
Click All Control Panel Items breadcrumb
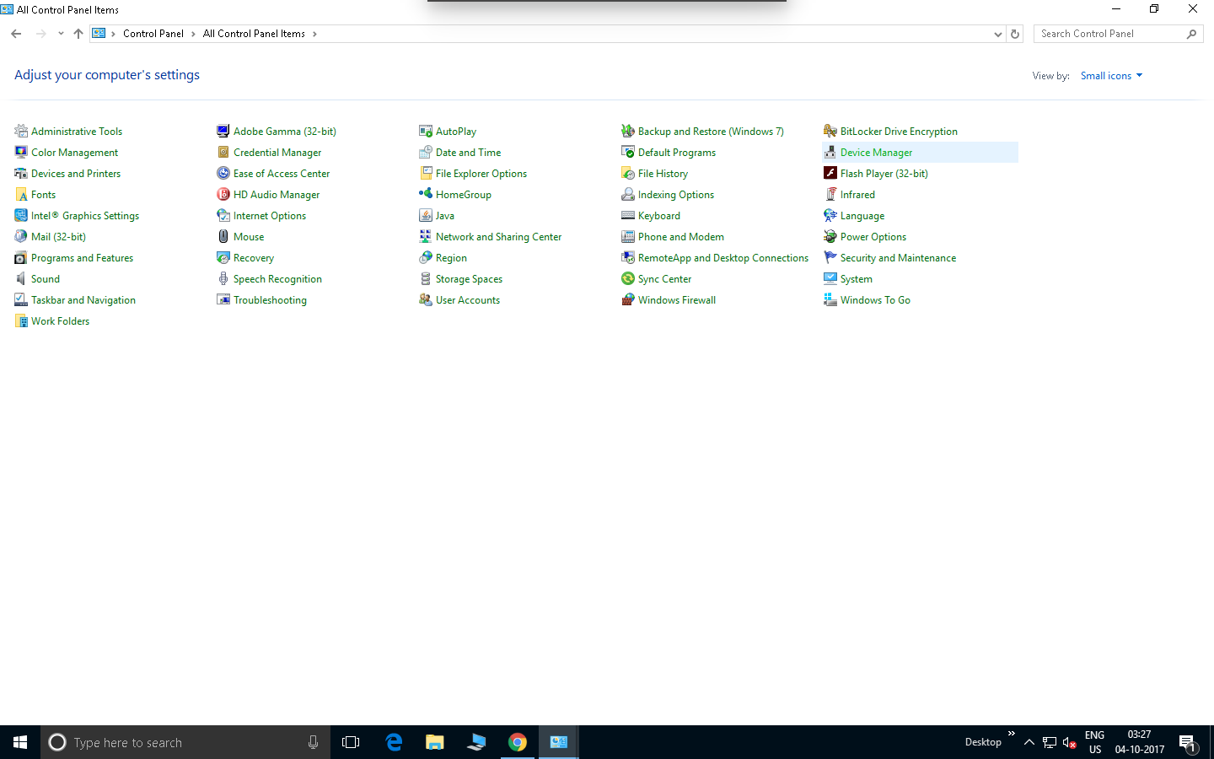pyautogui.click(x=254, y=34)
